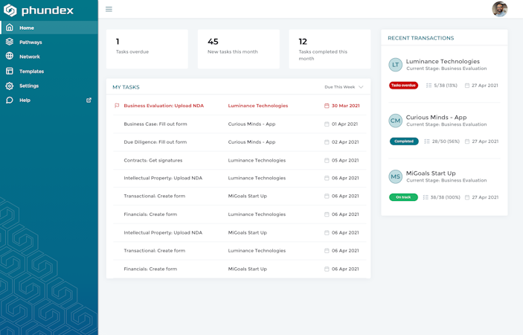Click the Settings gear icon
Image resolution: width=523 pixels, height=335 pixels.
pyautogui.click(x=10, y=86)
